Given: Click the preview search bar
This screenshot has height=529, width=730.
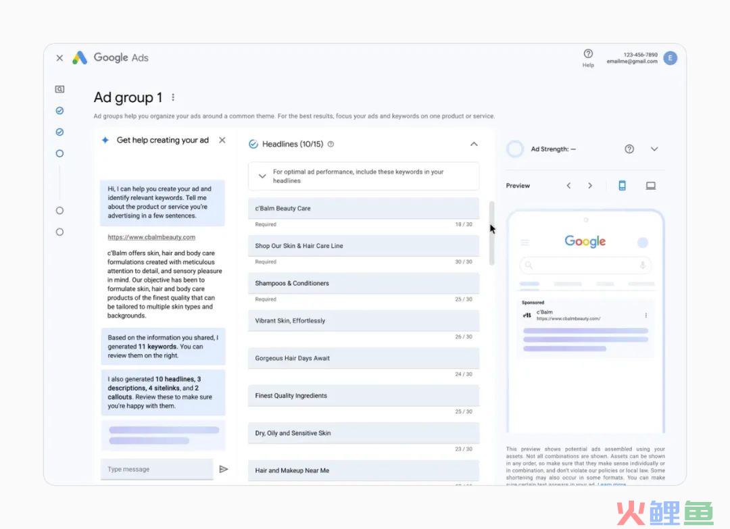Looking at the screenshot, I should point(585,266).
